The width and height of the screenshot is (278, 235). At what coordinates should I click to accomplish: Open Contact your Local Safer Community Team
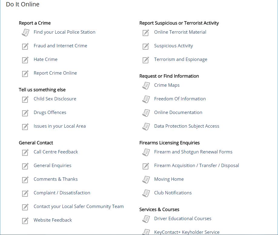tap(78, 206)
